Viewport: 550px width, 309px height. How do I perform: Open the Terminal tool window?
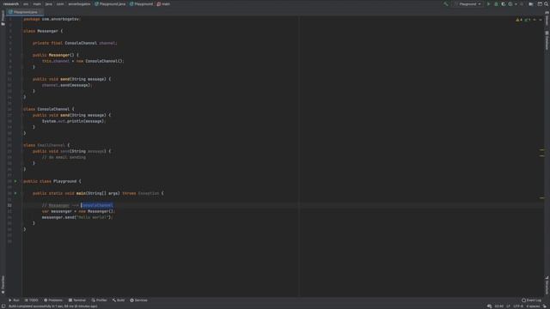pyautogui.click(x=77, y=300)
